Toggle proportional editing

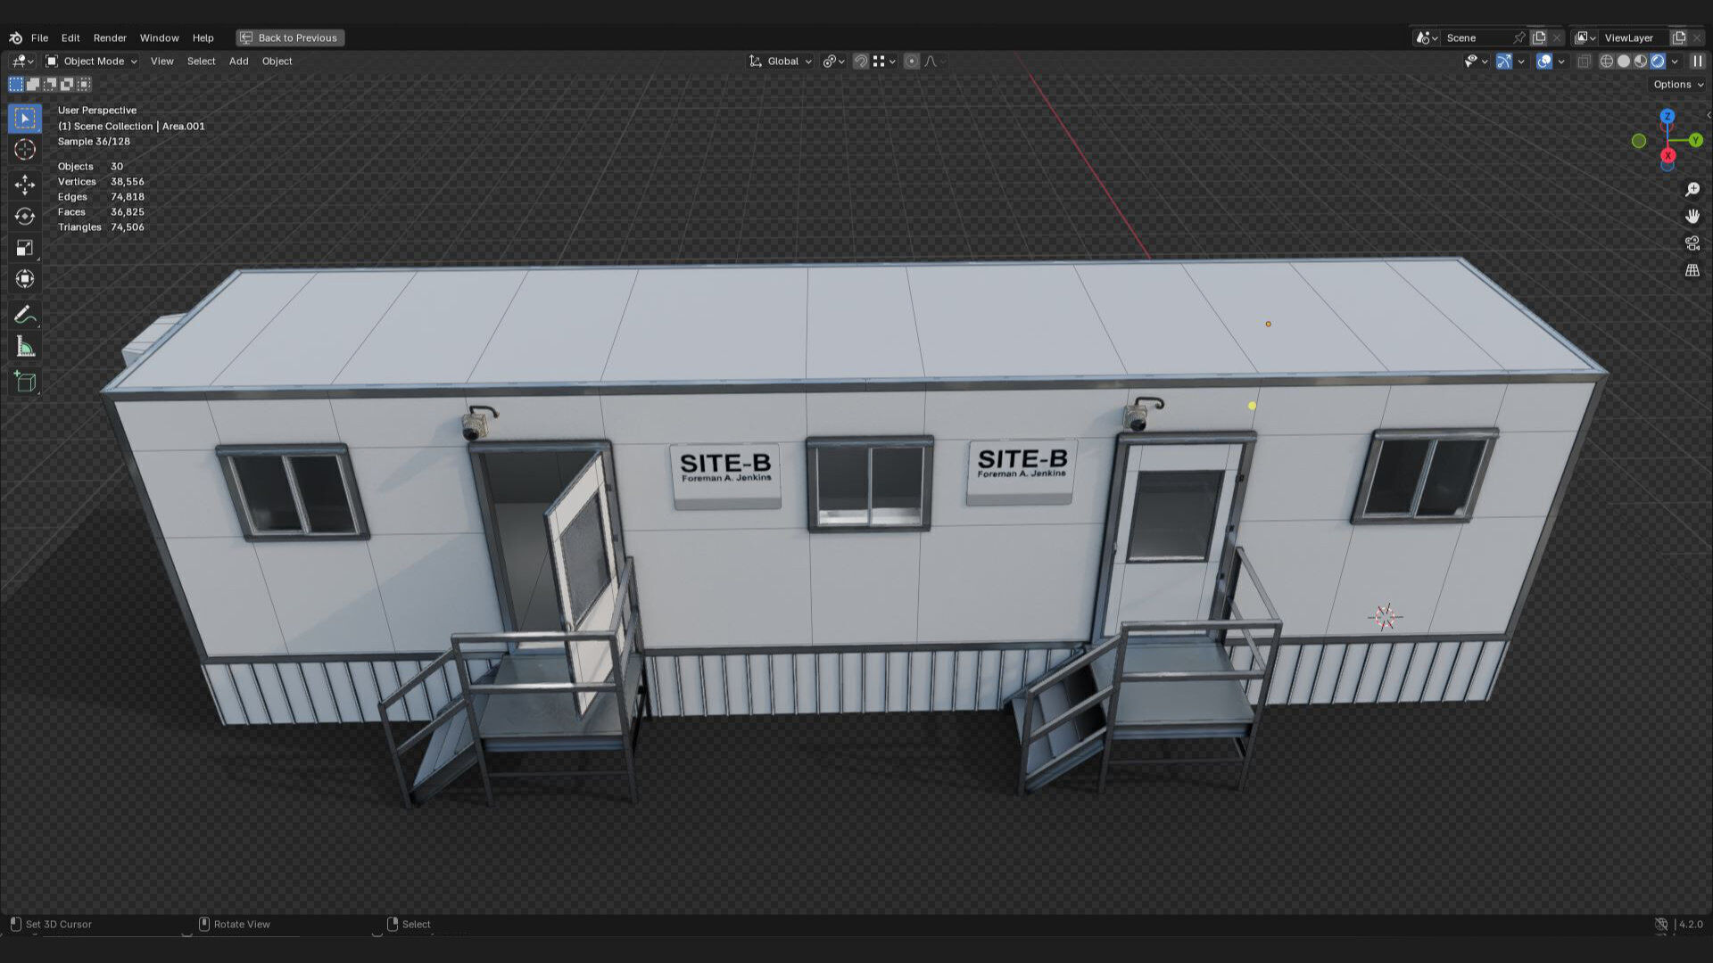pyautogui.click(x=911, y=62)
